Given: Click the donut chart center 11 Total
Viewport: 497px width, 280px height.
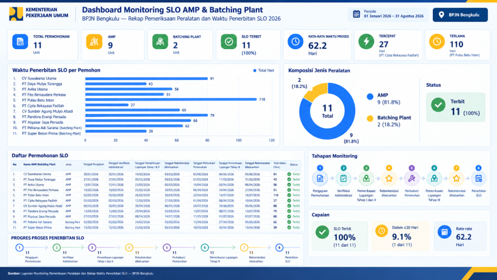Looking at the screenshot, I should point(327,111).
